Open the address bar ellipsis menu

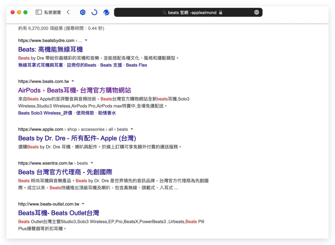pos(257,12)
